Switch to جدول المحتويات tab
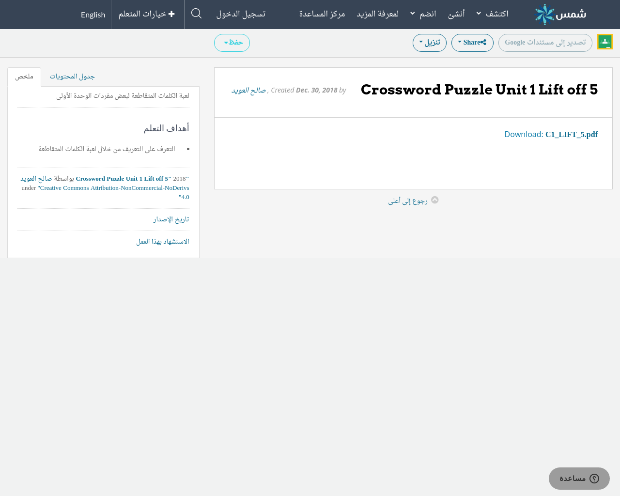Screen dimensions: 620x496 (x=72, y=76)
